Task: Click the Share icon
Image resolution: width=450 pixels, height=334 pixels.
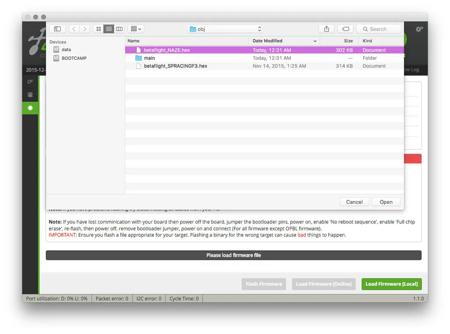Action: tap(327, 29)
